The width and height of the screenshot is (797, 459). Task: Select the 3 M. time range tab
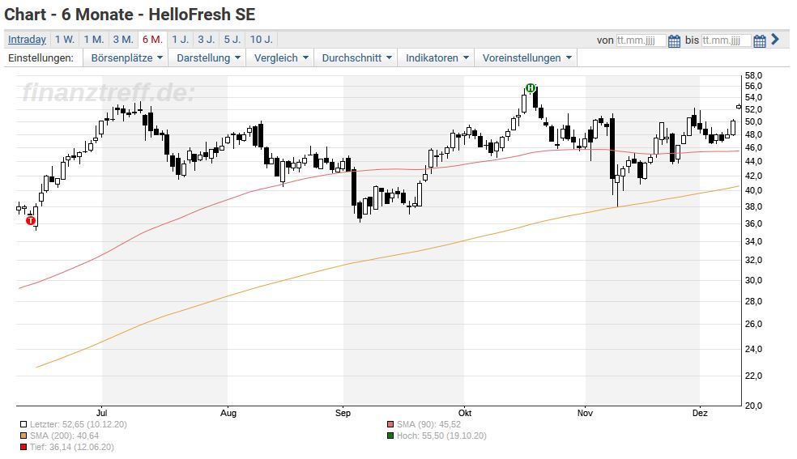pos(123,40)
